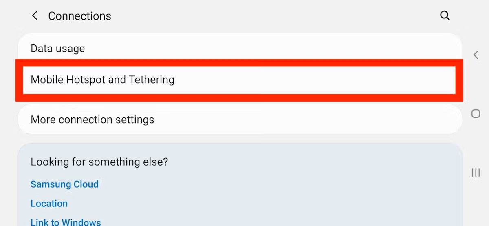Tap the 'Looking for something else?' heading
489x226 pixels.
point(99,162)
